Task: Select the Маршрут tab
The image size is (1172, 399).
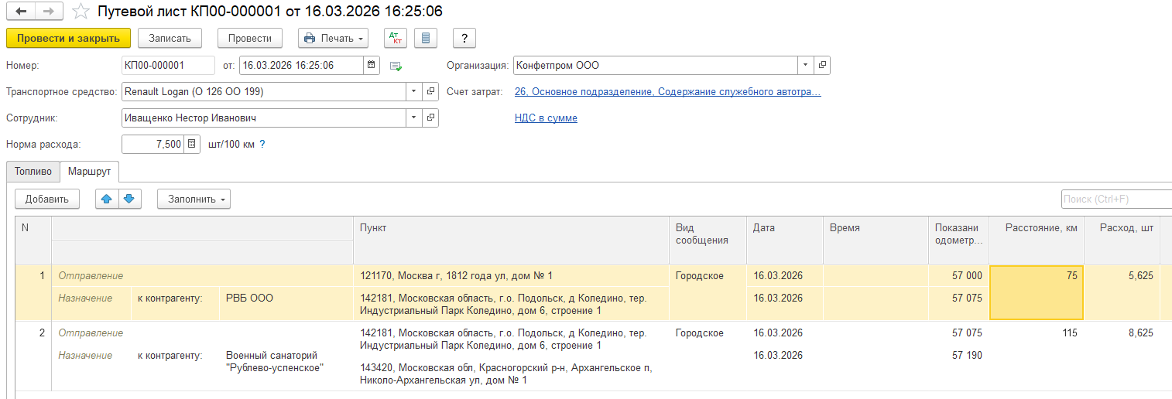Action: [x=89, y=171]
